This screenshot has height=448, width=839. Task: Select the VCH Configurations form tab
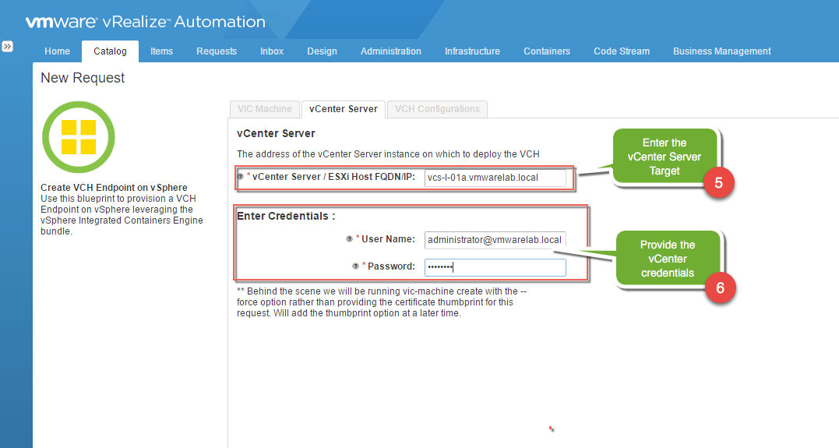point(437,109)
